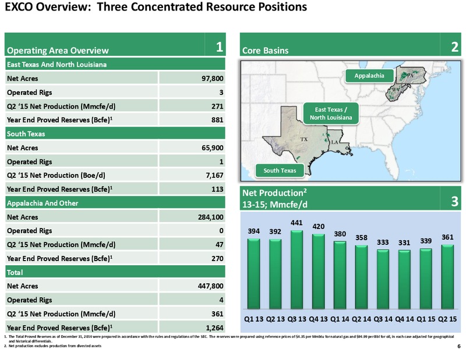Click proved reserves value 881
The width and height of the screenshot is (466, 349).
[217, 120]
